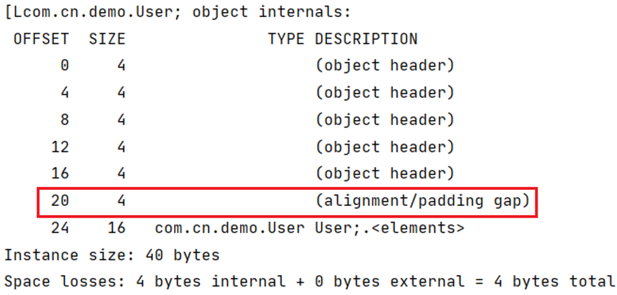Click the SIZE column header

(x=107, y=39)
